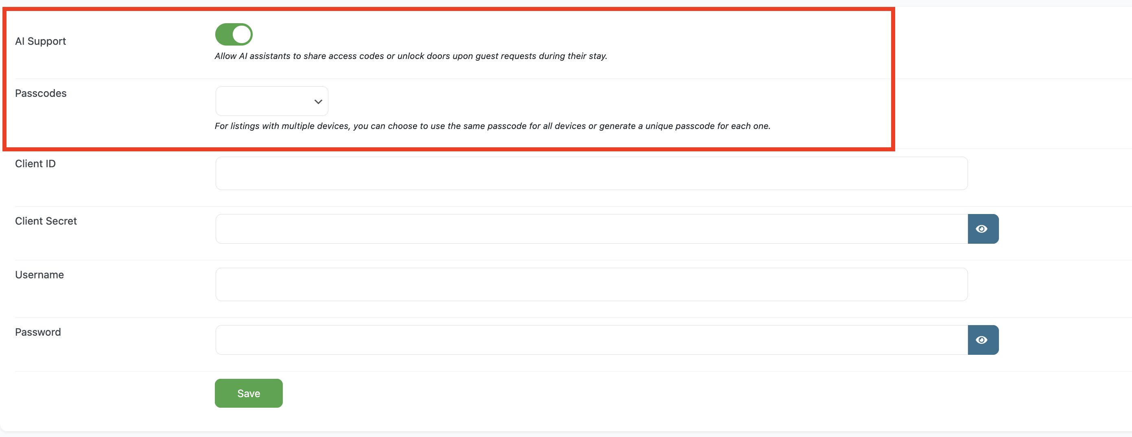Click the green track of AI Support switch
The image size is (1132, 437).
coord(223,34)
